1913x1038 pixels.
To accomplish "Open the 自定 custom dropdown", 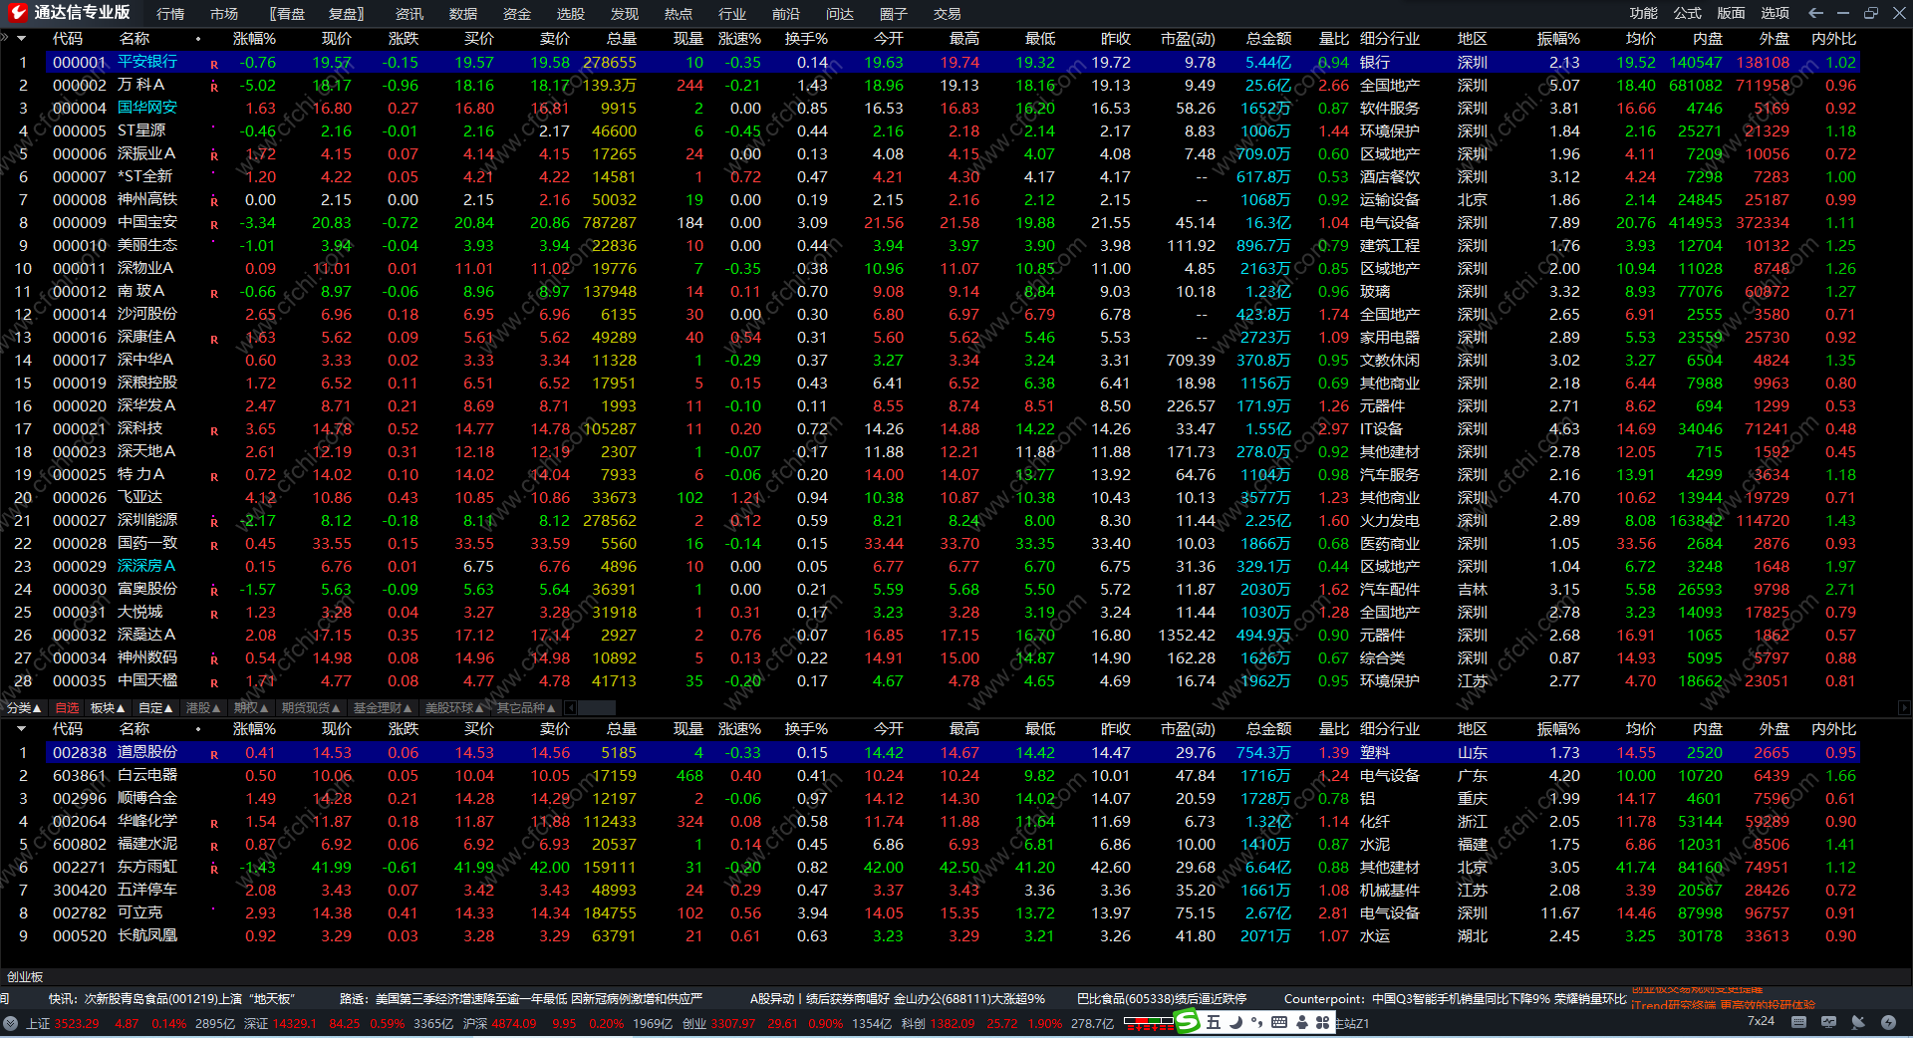I will tap(155, 707).
